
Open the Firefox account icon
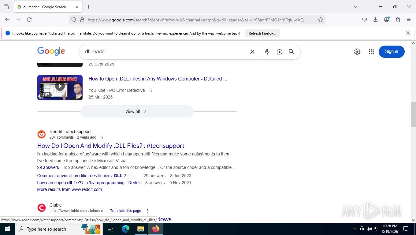(387, 20)
